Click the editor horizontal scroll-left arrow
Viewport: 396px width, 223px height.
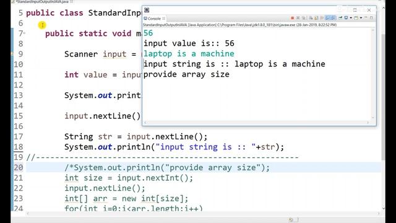(x=28, y=214)
